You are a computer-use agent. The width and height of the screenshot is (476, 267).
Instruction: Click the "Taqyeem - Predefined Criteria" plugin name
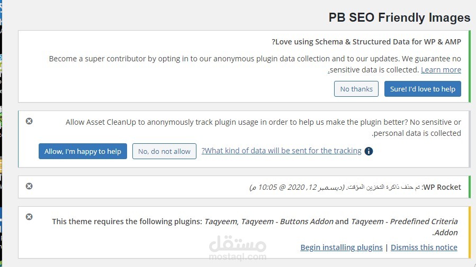[x=405, y=222]
